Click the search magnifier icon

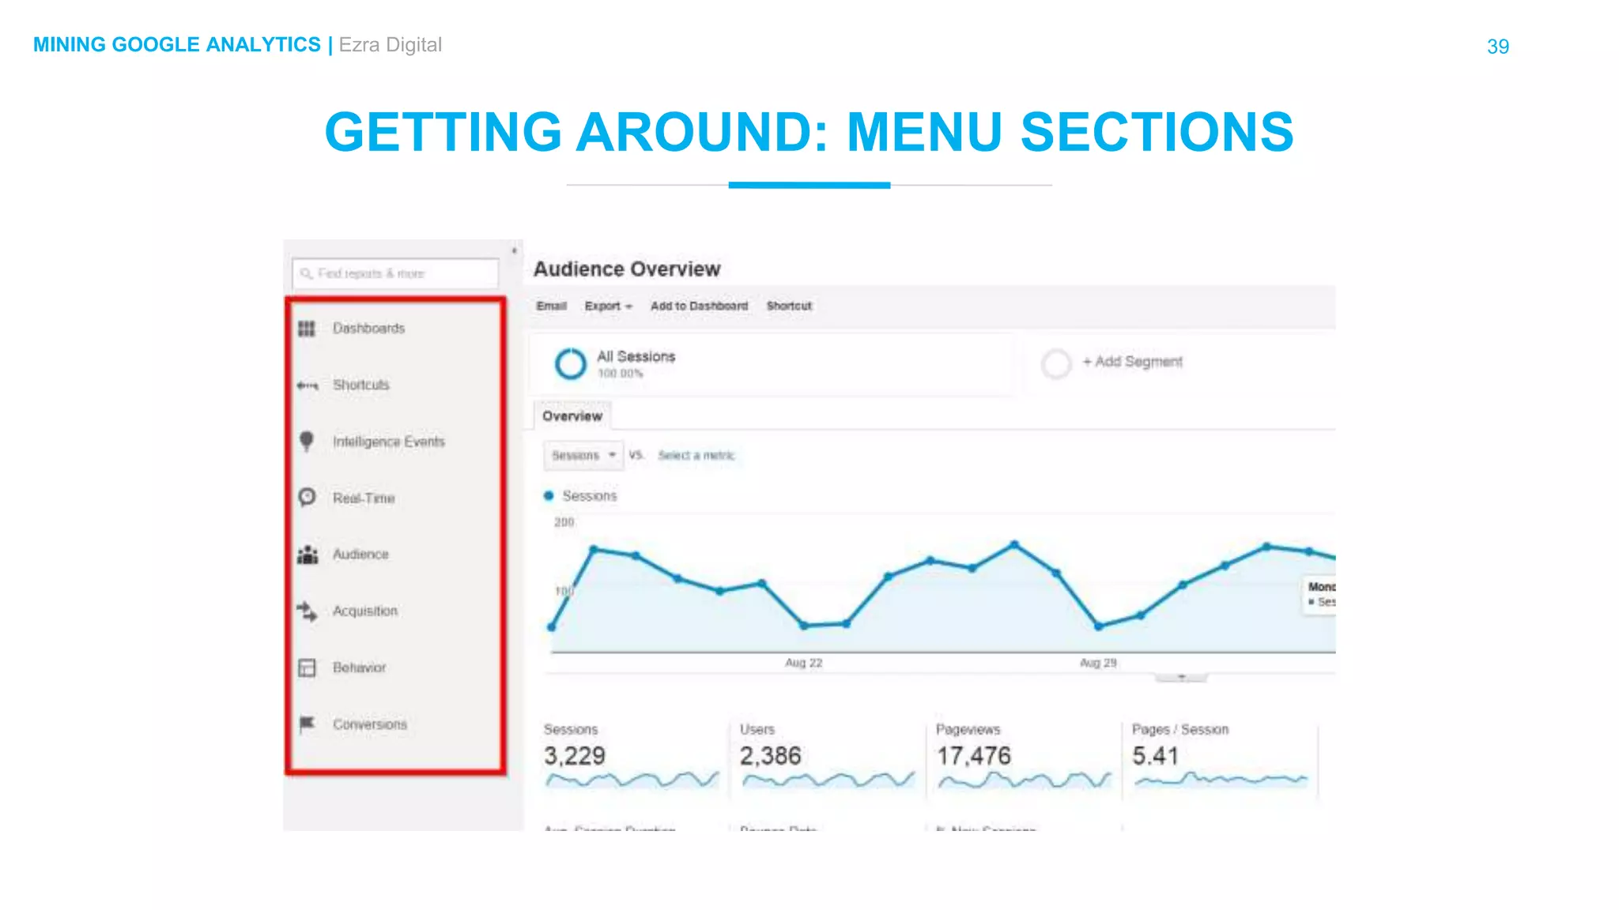[306, 273]
